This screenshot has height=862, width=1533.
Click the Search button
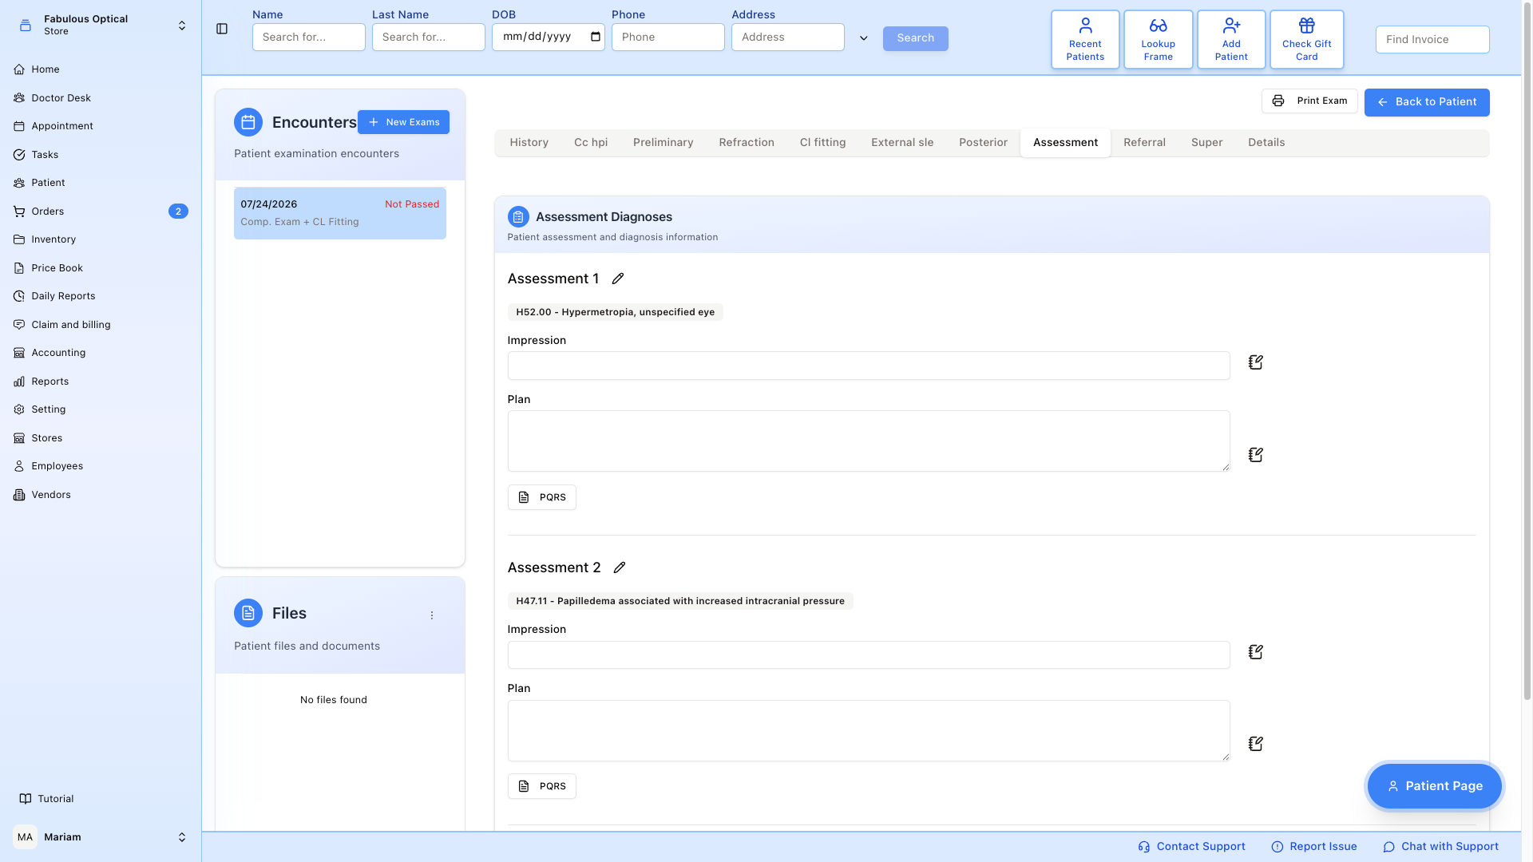click(x=915, y=38)
